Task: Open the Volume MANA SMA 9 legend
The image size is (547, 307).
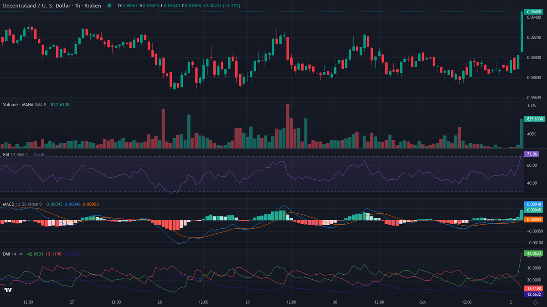Action: (25, 105)
